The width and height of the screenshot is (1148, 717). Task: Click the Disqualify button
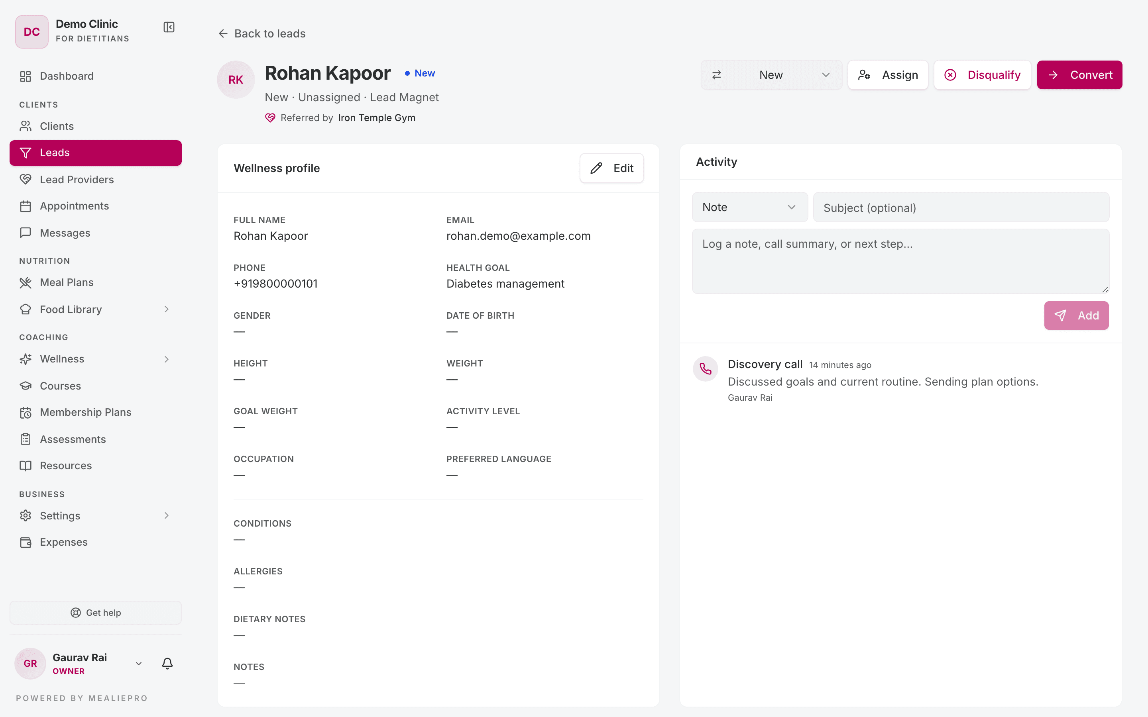pos(982,75)
